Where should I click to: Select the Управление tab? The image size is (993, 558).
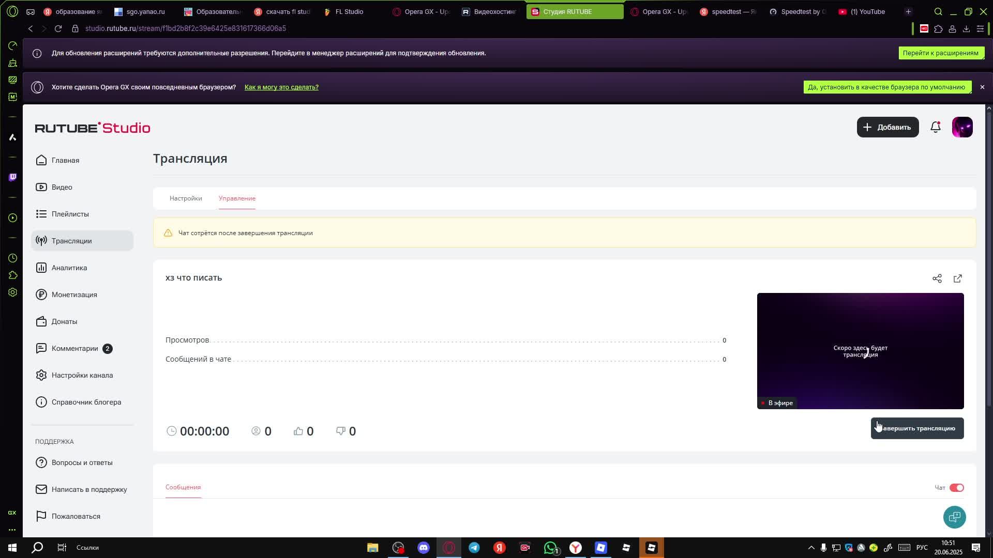tap(237, 198)
